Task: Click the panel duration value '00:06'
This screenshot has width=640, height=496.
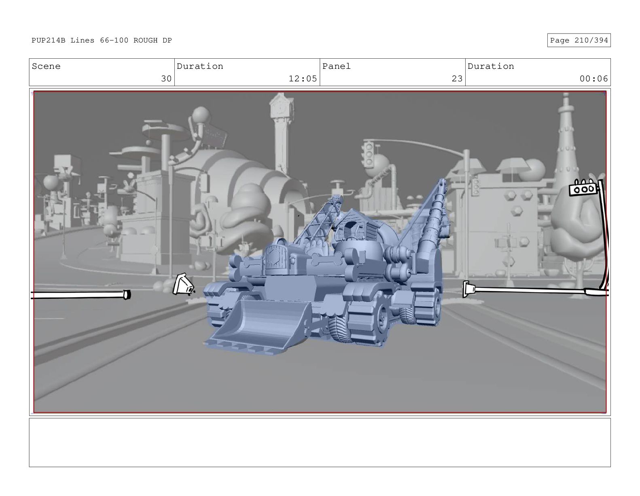Action: tap(593, 79)
